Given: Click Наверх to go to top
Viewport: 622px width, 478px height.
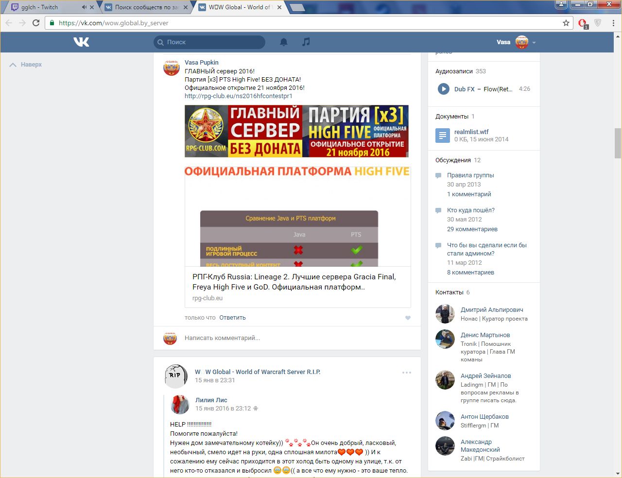Looking at the screenshot, I should click(x=26, y=65).
